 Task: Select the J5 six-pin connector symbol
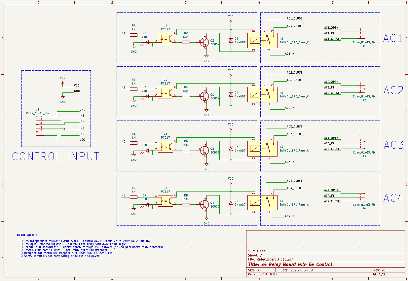[x=40, y=126]
